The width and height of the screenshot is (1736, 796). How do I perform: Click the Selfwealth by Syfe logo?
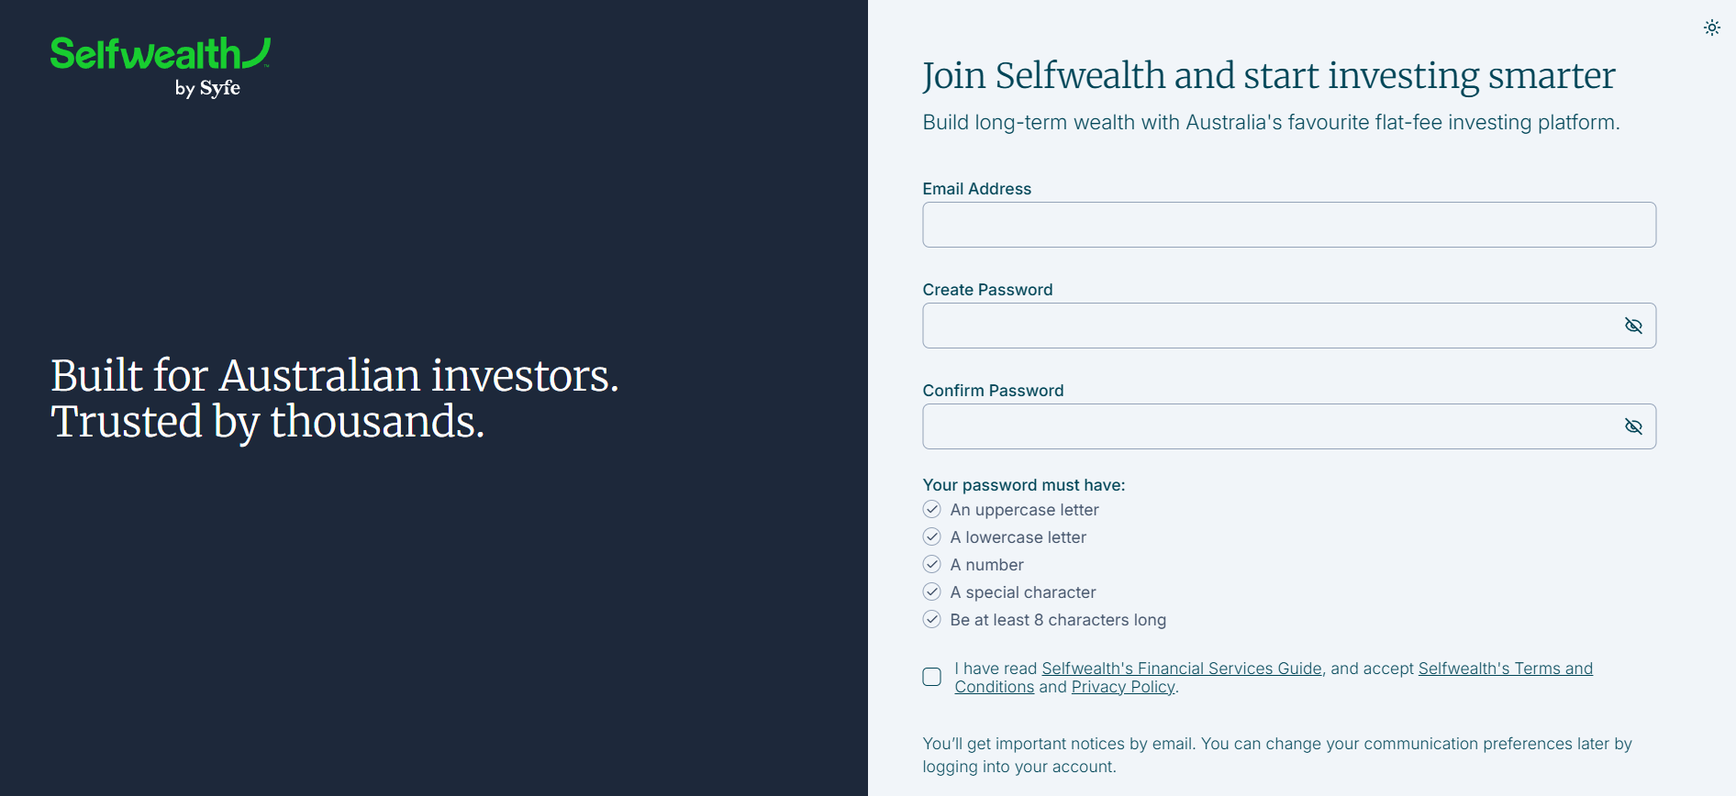point(161,66)
